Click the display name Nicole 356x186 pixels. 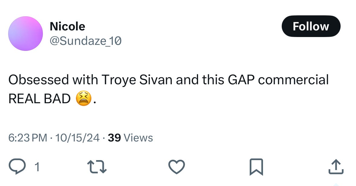point(67,26)
